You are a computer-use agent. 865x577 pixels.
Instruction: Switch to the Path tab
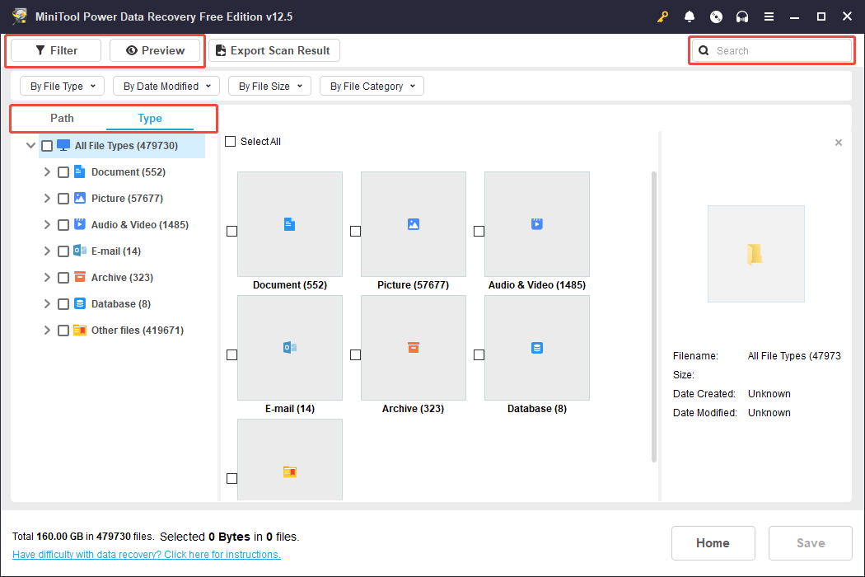[x=61, y=118]
